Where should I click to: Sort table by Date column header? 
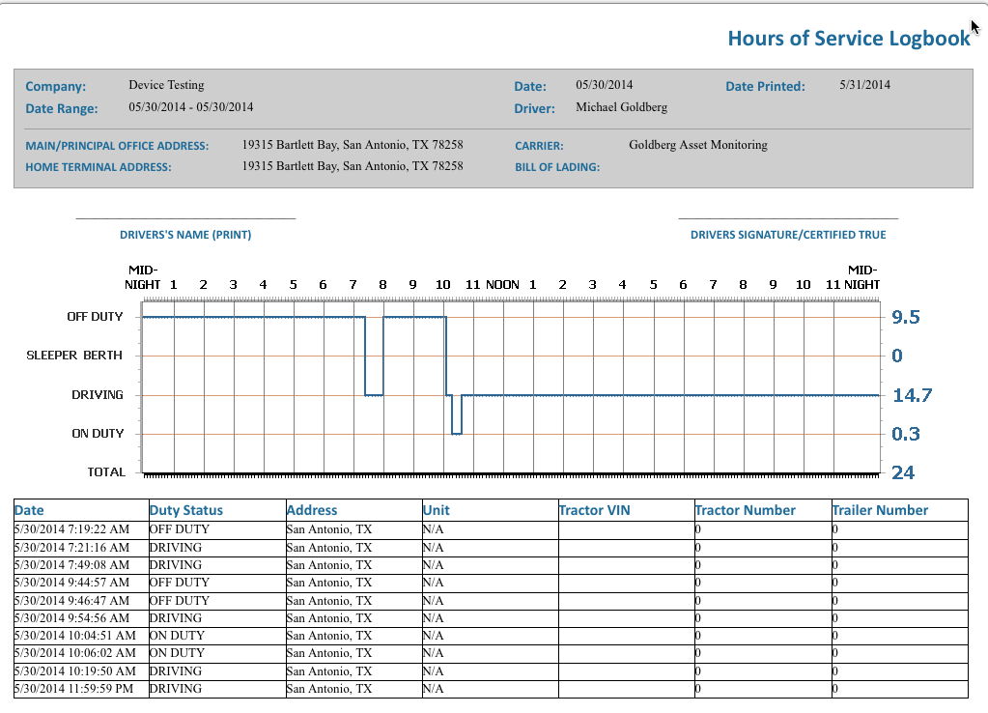(29, 510)
